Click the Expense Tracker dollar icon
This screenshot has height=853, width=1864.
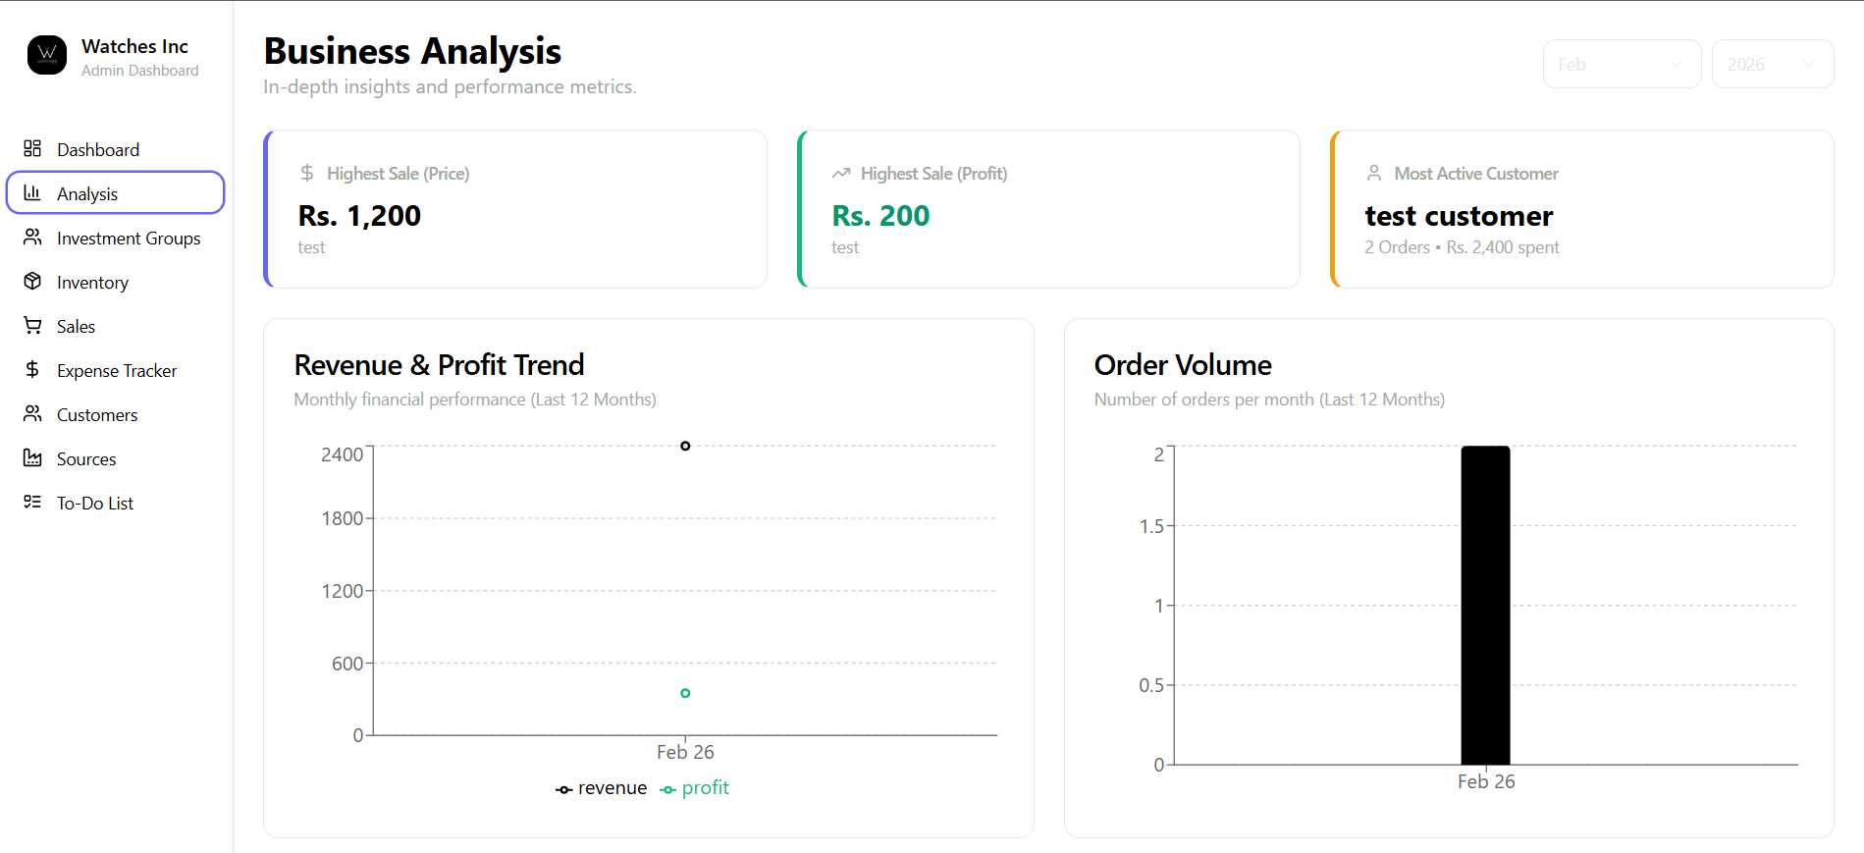coord(32,369)
